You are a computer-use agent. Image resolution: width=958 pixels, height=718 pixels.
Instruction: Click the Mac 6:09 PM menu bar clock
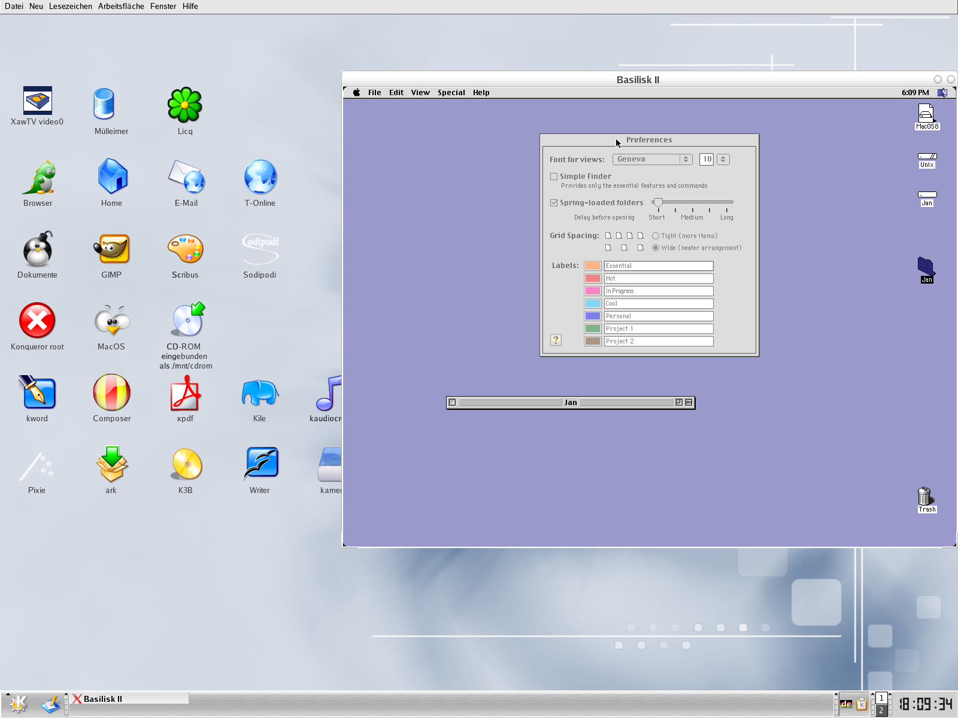[915, 92]
